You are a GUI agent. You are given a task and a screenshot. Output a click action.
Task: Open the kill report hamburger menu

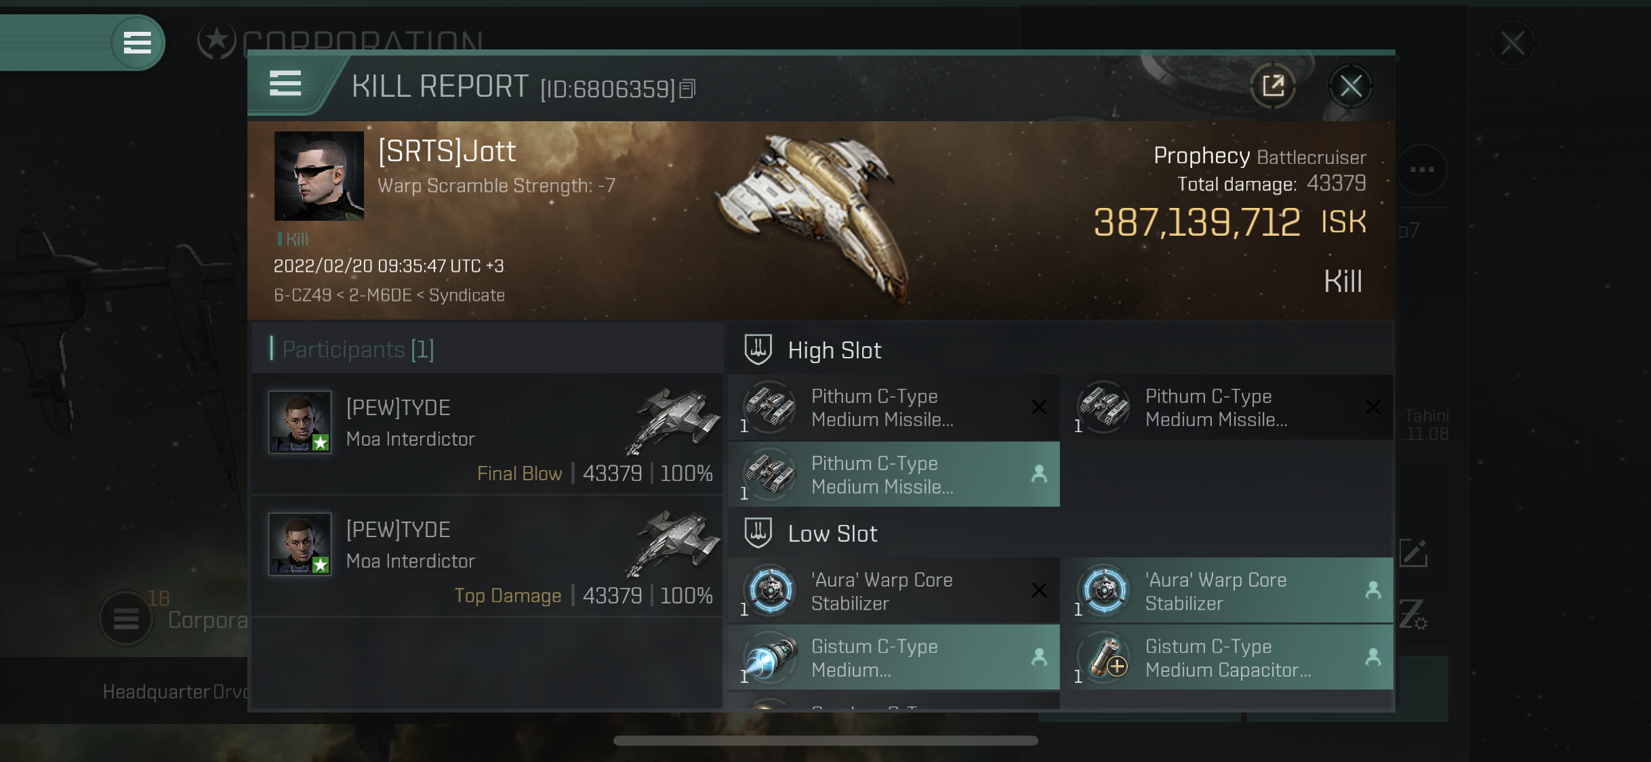point(285,84)
